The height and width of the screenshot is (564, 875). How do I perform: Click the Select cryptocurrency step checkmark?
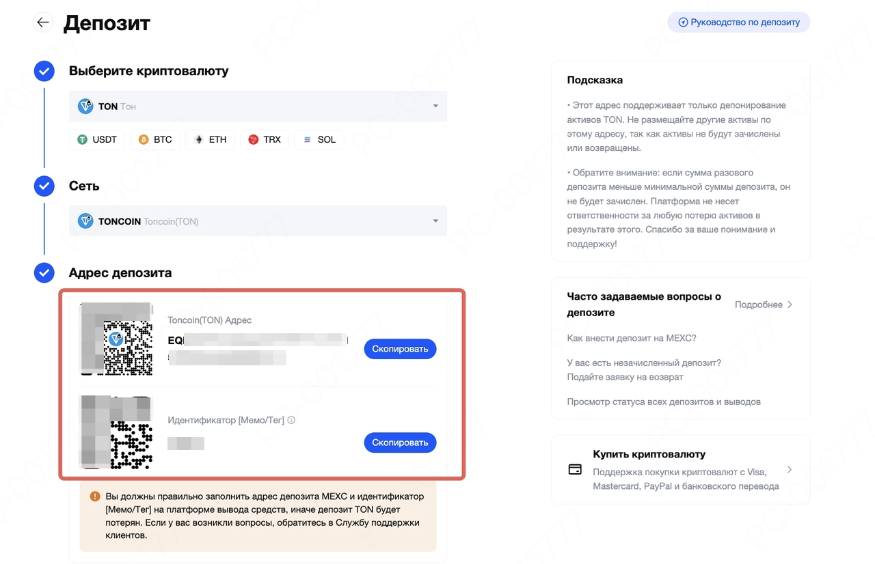pos(44,71)
